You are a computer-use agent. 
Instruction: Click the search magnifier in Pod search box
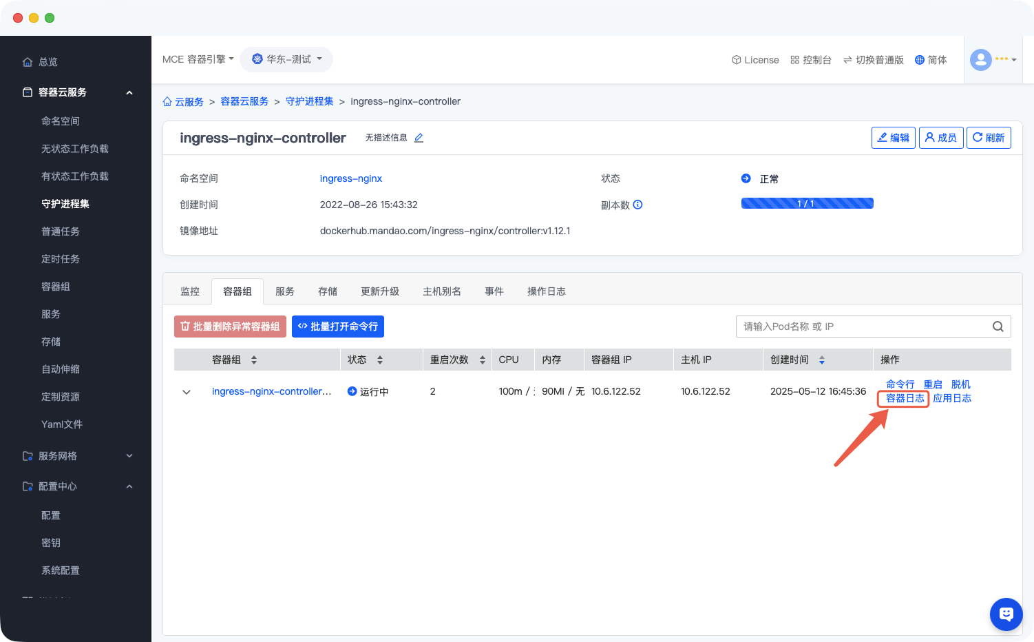coord(998,327)
